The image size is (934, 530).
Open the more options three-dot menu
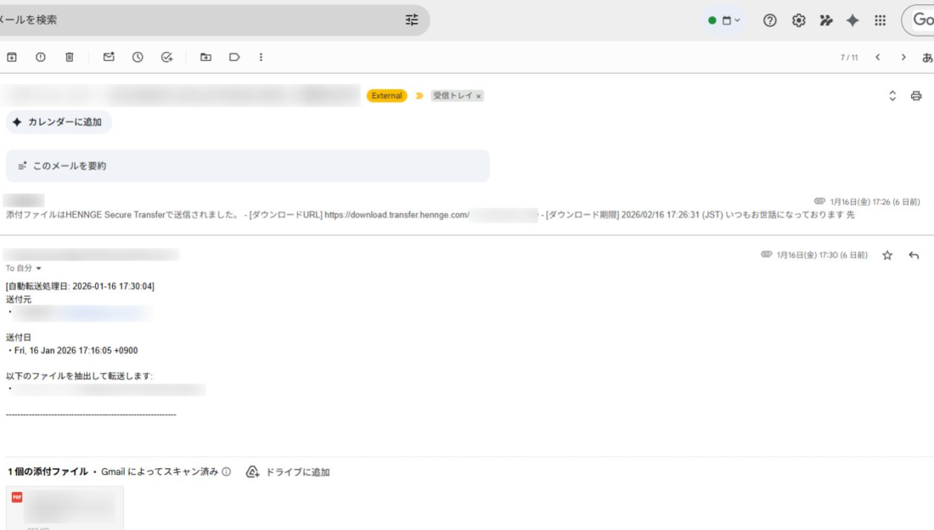261,57
